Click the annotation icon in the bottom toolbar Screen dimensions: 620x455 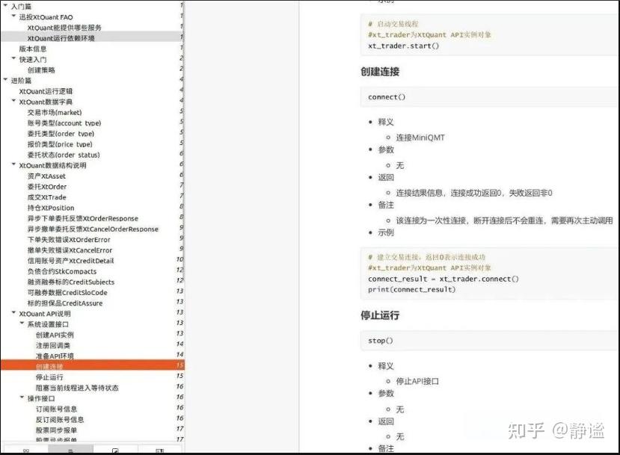pyautogui.click(x=115, y=451)
